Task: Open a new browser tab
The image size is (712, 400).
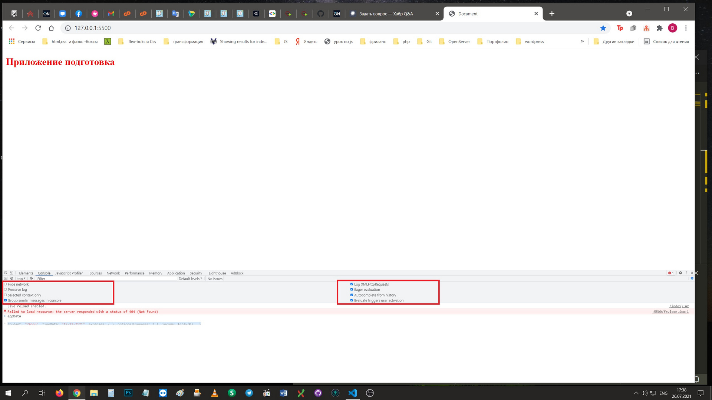Action: click(x=552, y=14)
